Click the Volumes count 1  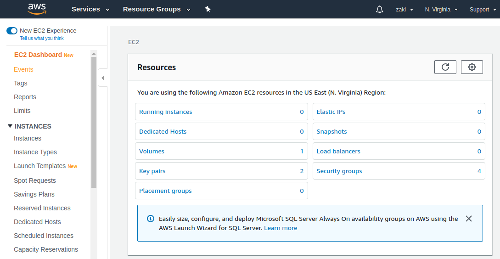(302, 152)
